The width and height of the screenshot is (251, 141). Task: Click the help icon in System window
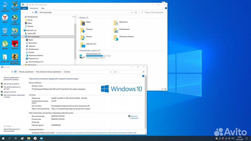click(143, 76)
